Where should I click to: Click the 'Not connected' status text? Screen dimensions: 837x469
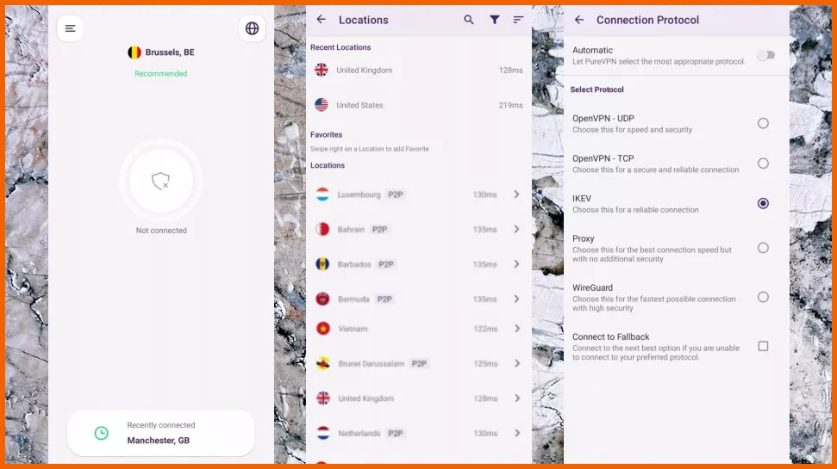pos(161,231)
